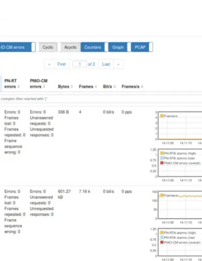Open the alarms graph in 336 B row
The image size is (202, 261).
tap(180, 163)
